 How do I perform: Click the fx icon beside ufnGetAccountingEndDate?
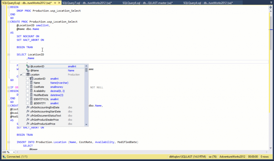point(28,107)
